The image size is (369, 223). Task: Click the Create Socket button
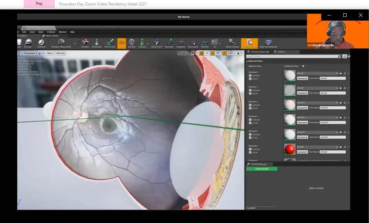(x=262, y=169)
